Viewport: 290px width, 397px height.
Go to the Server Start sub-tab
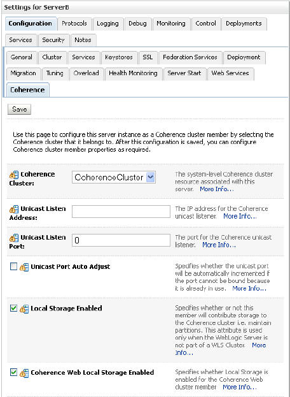tap(184, 73)
